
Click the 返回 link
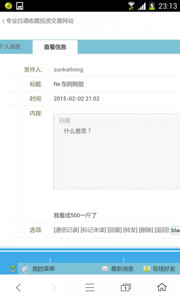(x=162, y=230)
